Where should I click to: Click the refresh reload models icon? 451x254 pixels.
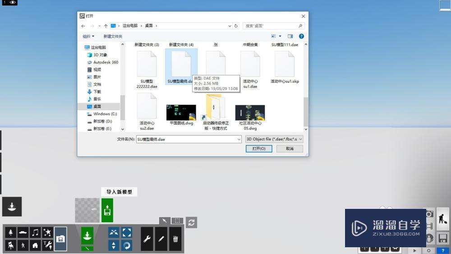pos(191,222)
